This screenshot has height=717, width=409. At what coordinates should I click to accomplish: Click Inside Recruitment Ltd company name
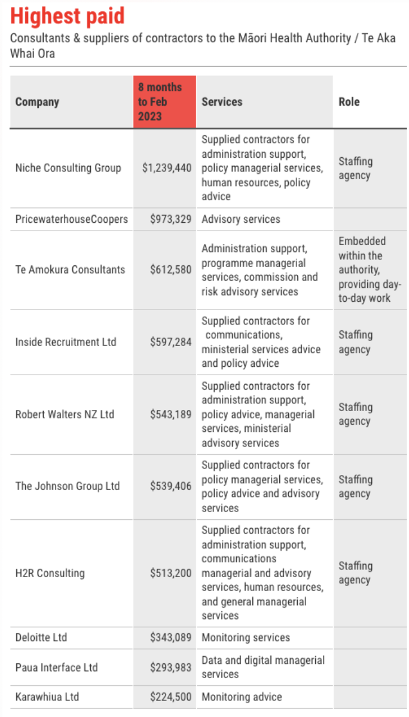coord(66,342)
